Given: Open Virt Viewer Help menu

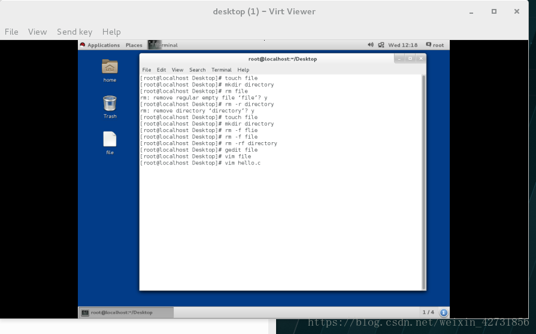Looking at the screenshot, I should (x=111, y=32).
